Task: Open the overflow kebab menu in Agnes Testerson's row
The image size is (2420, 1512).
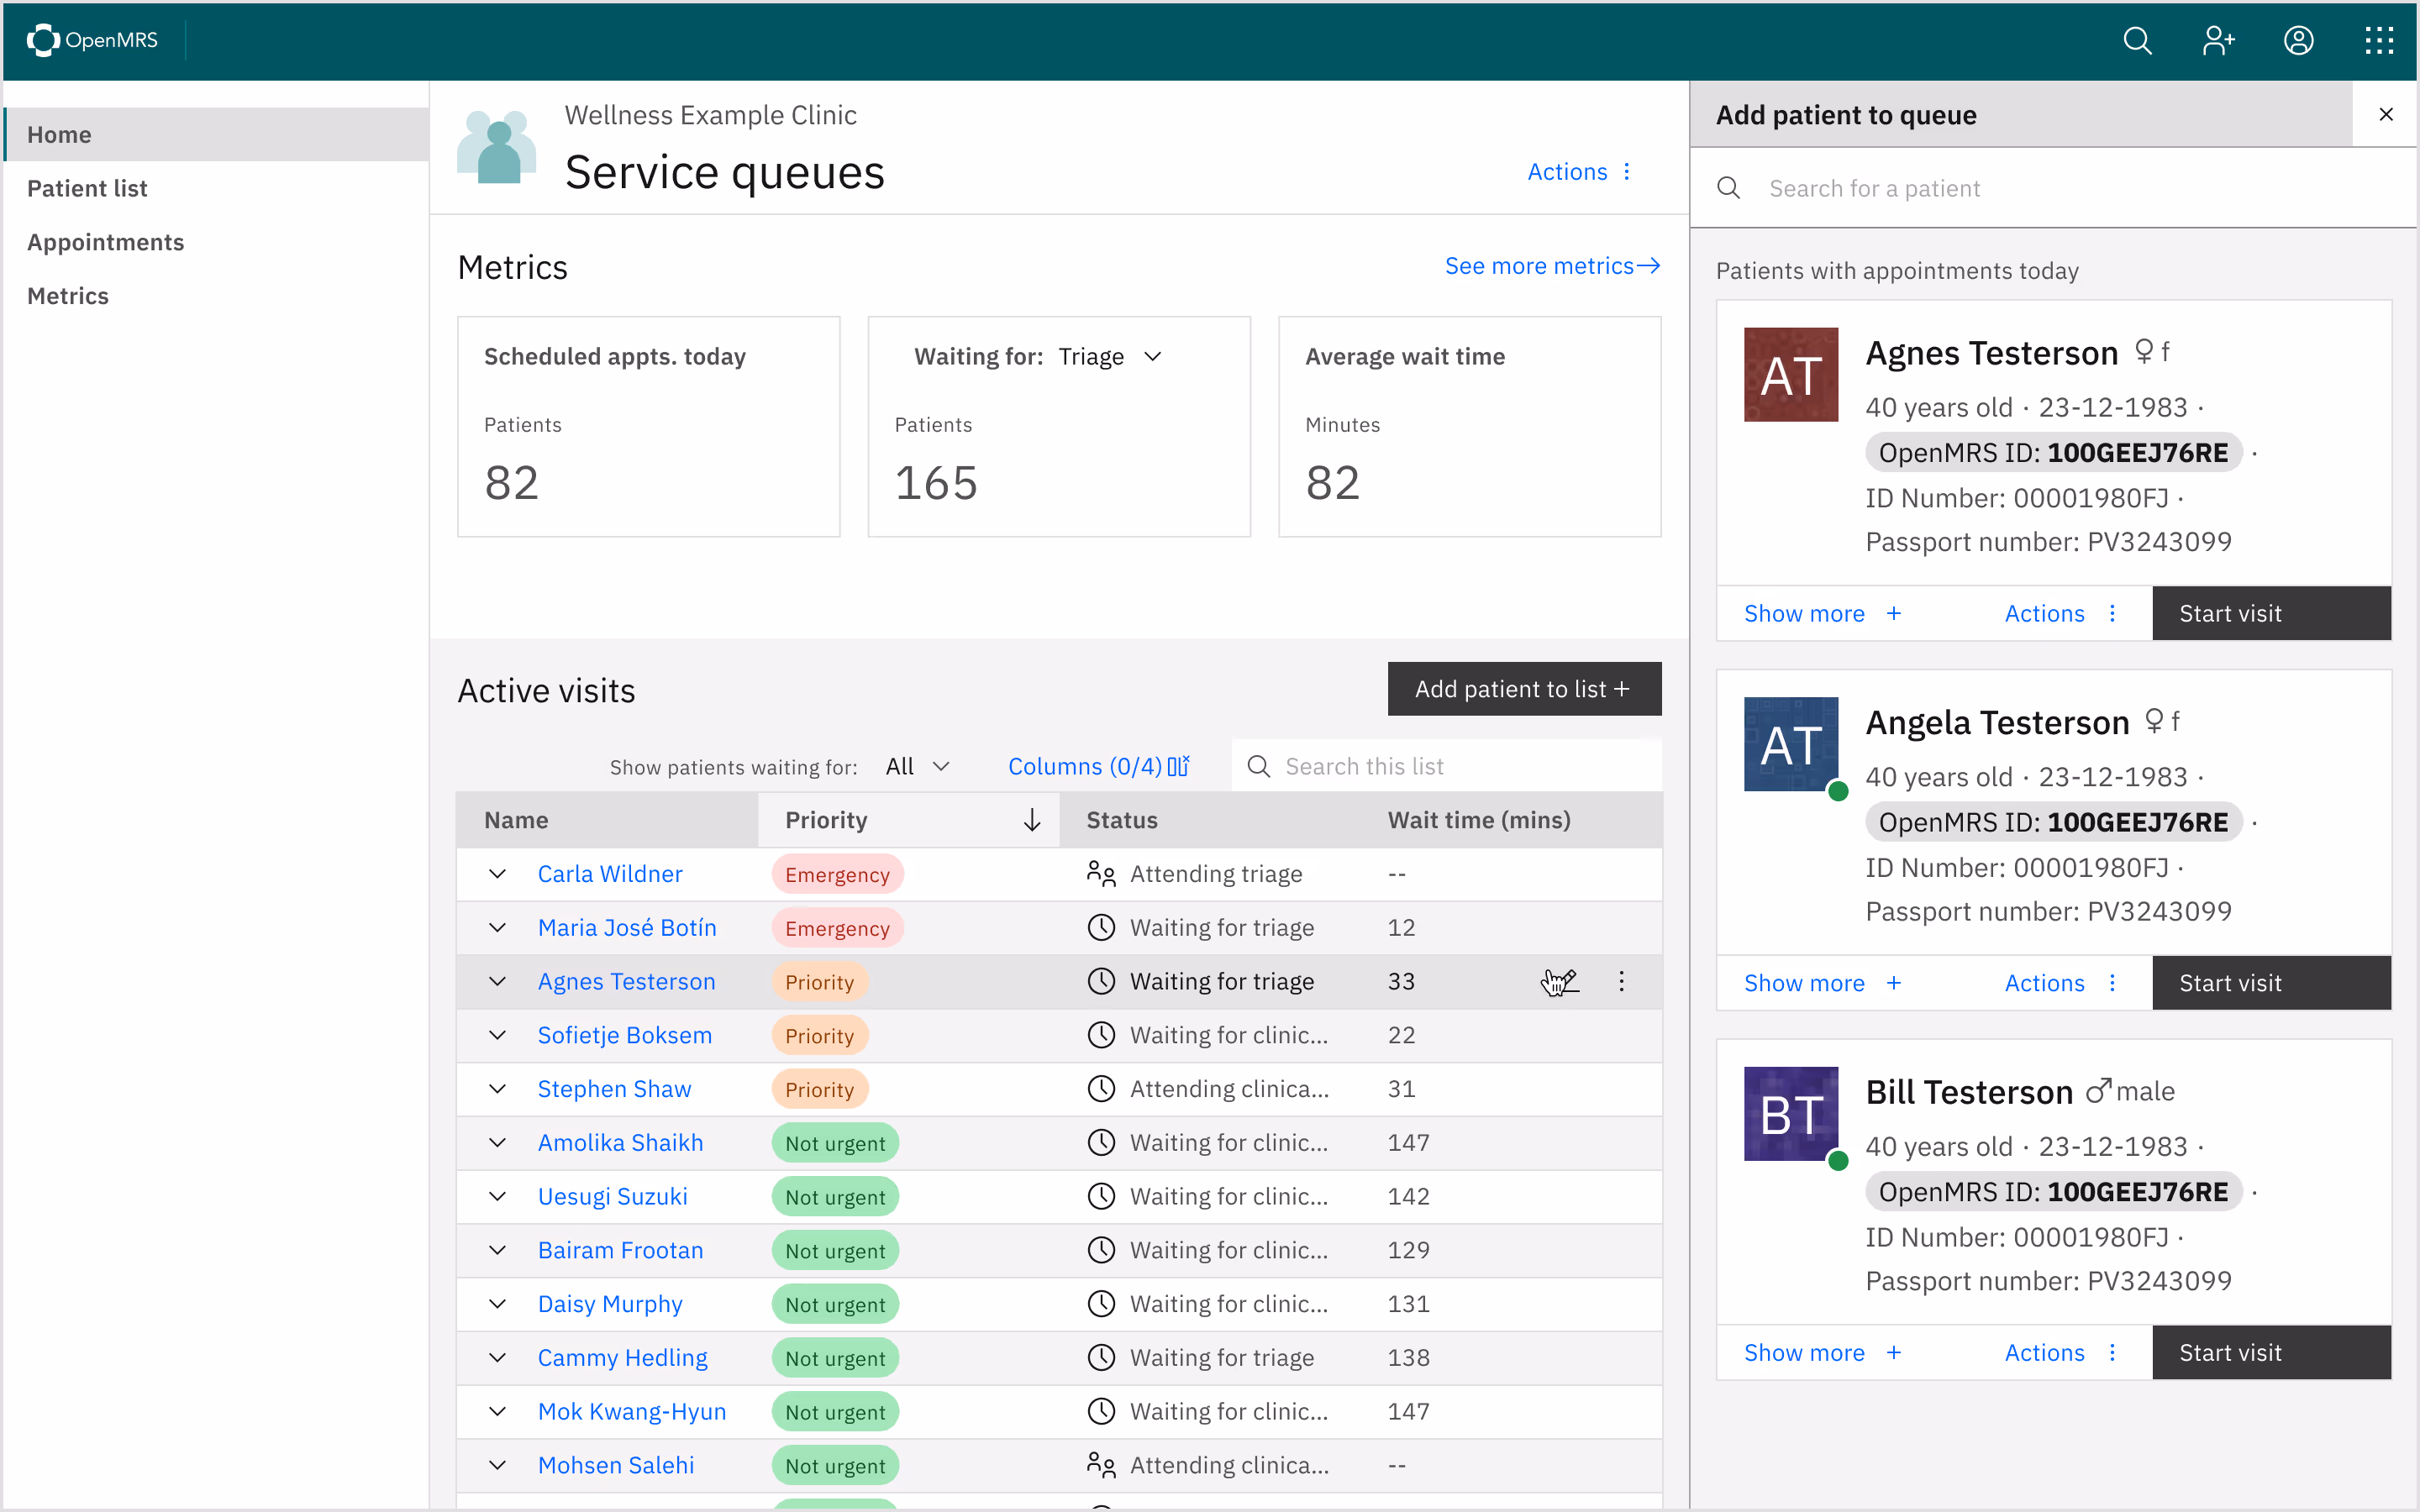Action: click(1622, 981)
